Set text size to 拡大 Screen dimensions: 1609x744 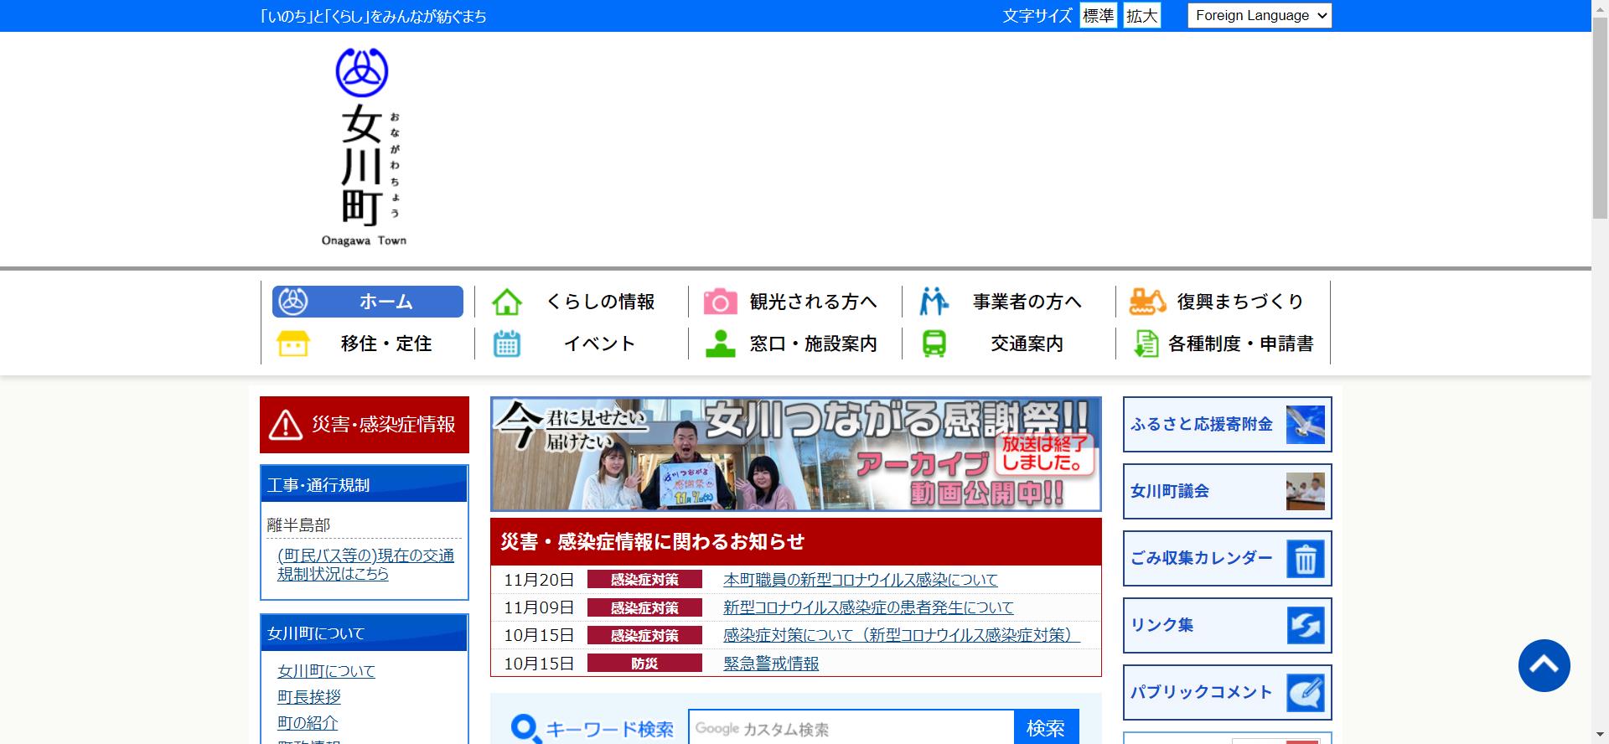click(x=1141, y=16)
